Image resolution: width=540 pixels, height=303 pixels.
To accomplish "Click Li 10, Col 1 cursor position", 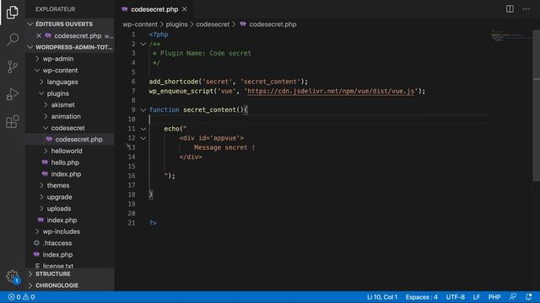I will pos(382,297).
